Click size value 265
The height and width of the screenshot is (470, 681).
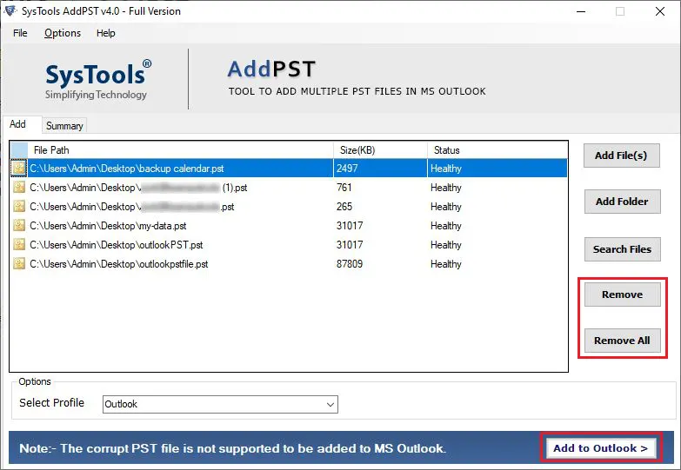click(x=344, y=207)
